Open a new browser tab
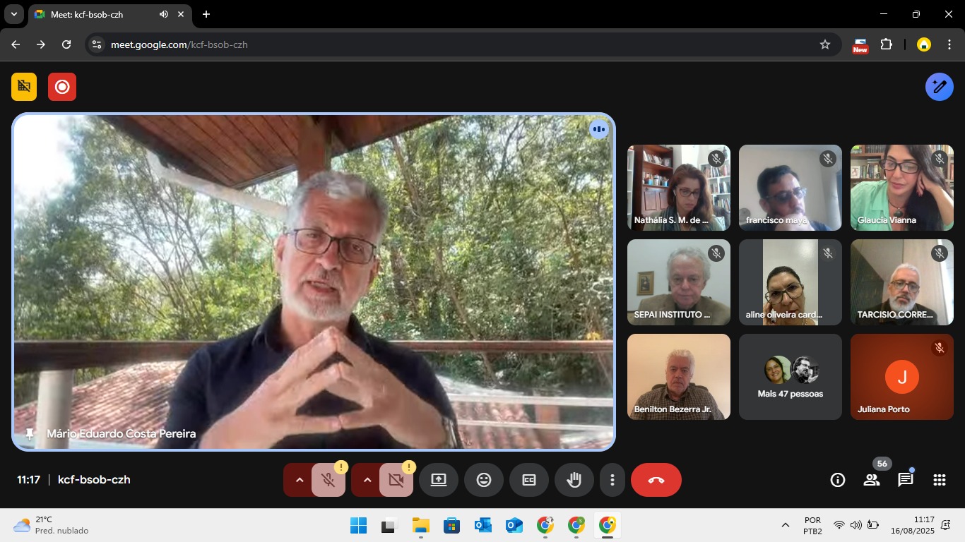 click(x=206, y=14)
